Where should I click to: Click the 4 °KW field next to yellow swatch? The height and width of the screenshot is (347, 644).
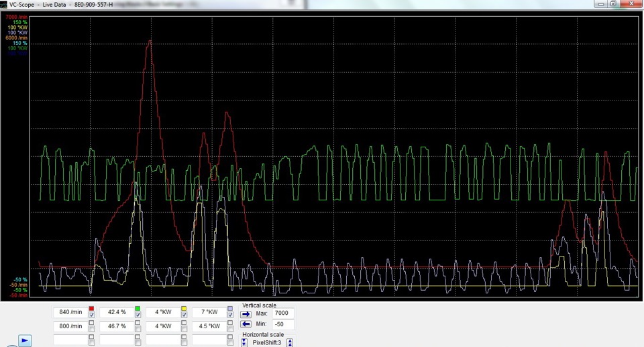(x=163, y=312)
